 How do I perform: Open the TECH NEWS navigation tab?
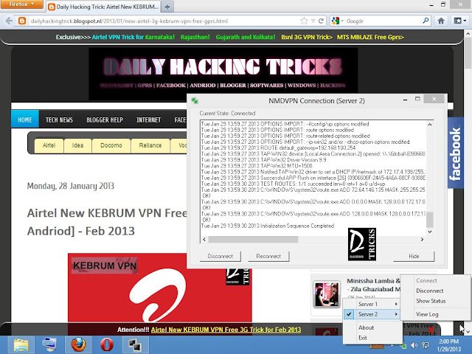click(x=59, y=119)
